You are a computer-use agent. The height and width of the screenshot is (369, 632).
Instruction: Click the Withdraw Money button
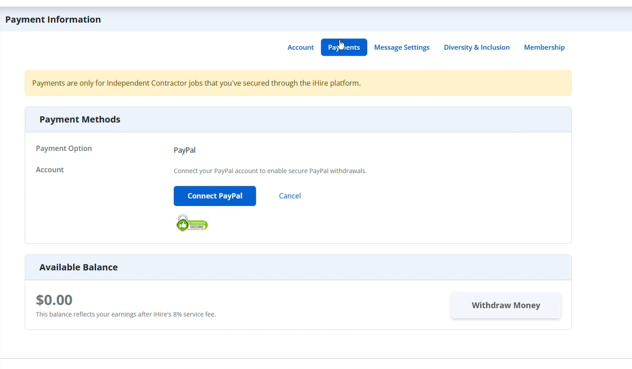click(x=506, y=305)
